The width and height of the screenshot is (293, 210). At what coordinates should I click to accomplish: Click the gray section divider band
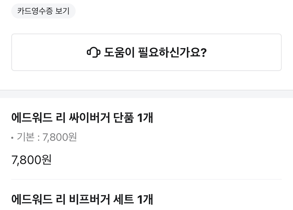coord(146,94)
